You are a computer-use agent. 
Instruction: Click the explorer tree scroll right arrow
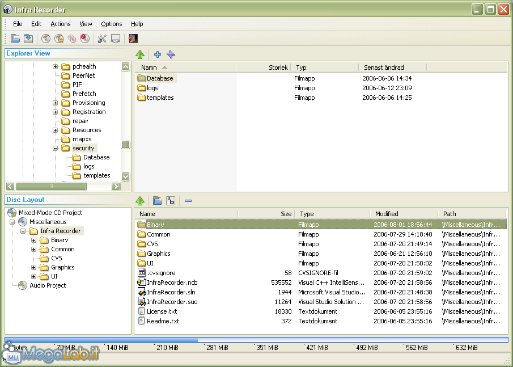pos(116,186)
